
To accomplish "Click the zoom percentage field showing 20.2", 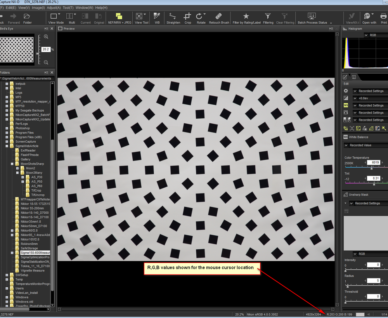I will tap(47, 49).
